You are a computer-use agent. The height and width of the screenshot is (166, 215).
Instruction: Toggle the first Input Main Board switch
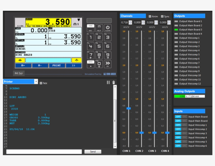pos(181,117)
